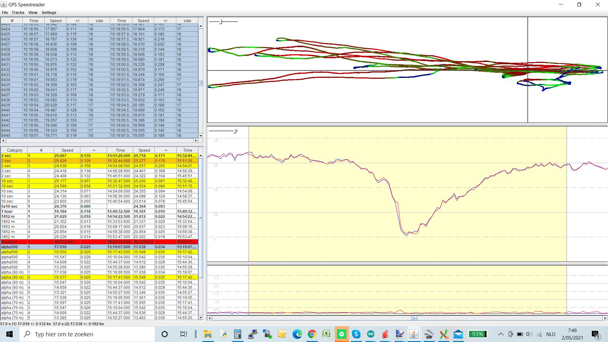Open Spotify from the taskbar

[341, 334]
